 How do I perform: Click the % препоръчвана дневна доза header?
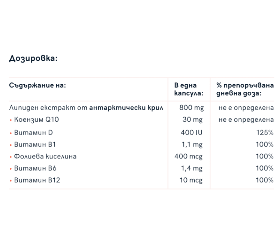pyautogui.click(x=245, y=89)
